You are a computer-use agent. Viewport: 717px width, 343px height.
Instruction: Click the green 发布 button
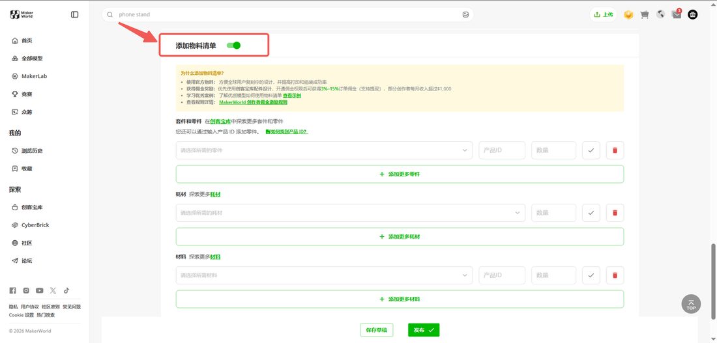click(424, 330)
